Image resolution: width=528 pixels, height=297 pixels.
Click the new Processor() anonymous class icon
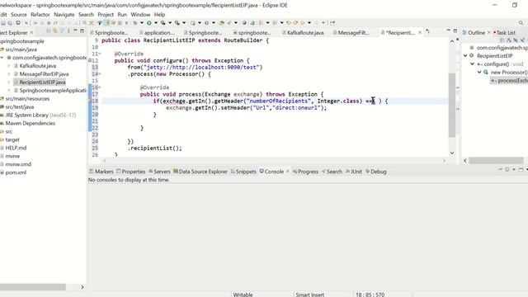pos(486,72)
